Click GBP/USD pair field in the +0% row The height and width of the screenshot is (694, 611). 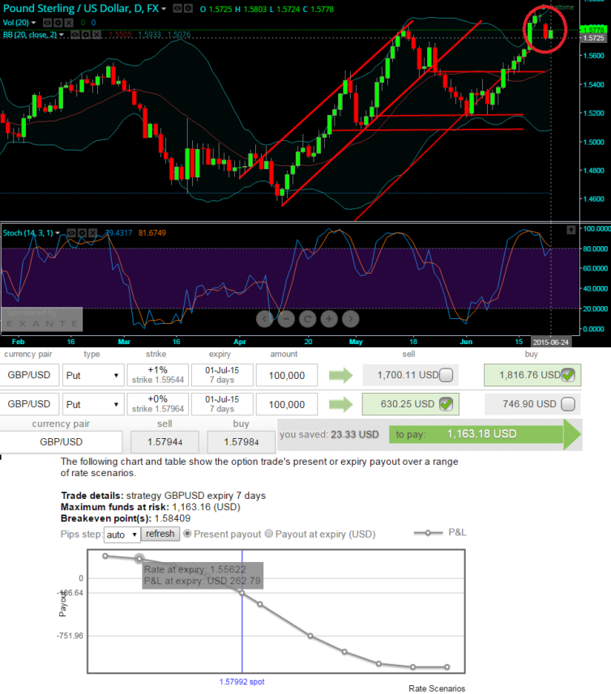(29, 404)
